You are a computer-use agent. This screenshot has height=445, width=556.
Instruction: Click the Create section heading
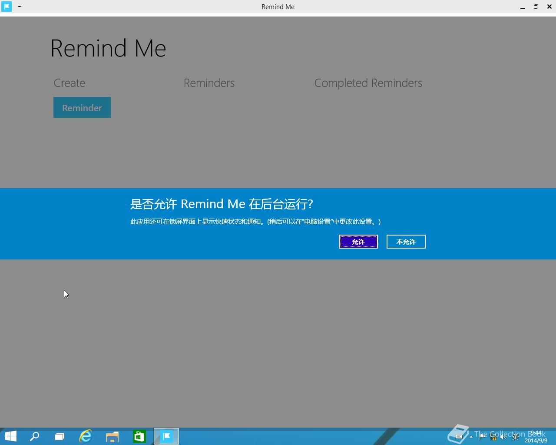tap(69, 83)
